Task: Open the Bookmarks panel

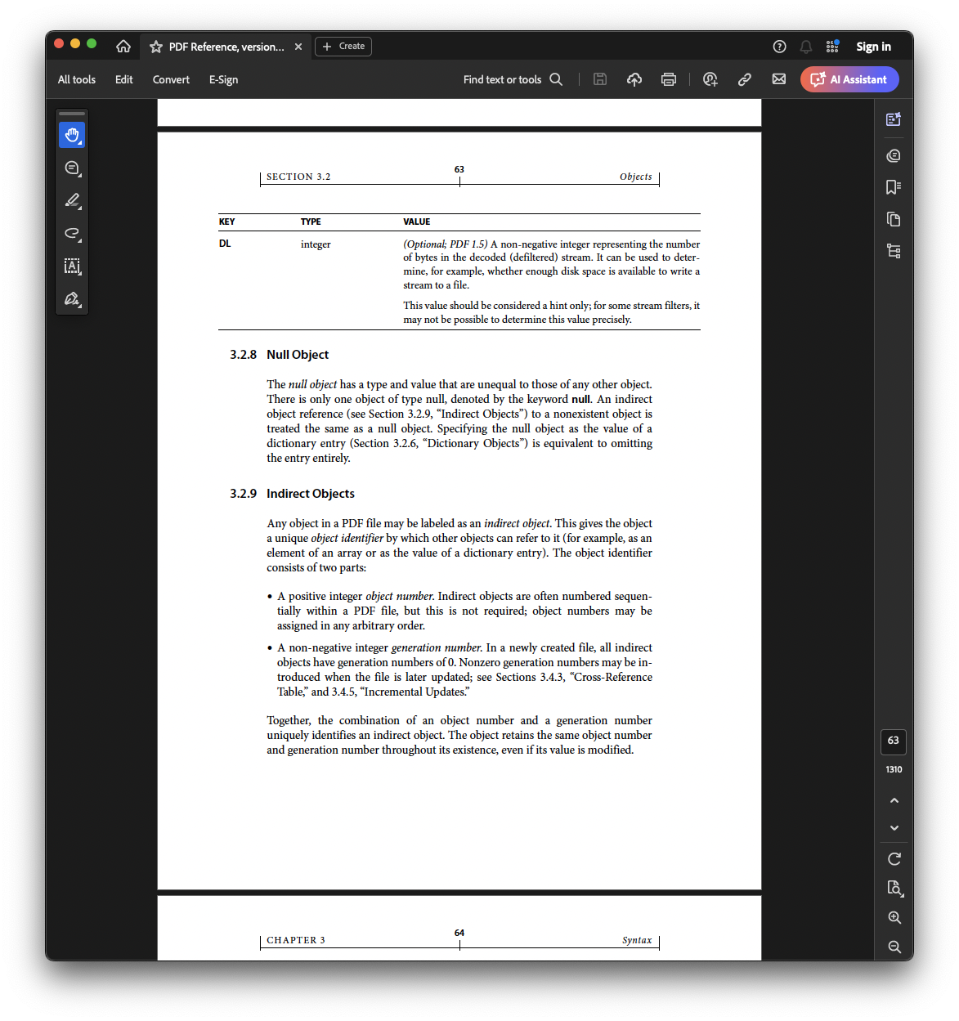Action: (893, 187)
